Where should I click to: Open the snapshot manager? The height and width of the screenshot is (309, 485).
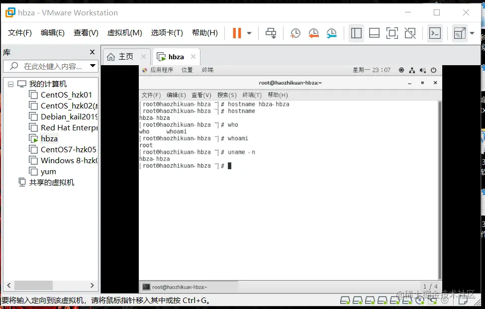click(x=332, y=33)
